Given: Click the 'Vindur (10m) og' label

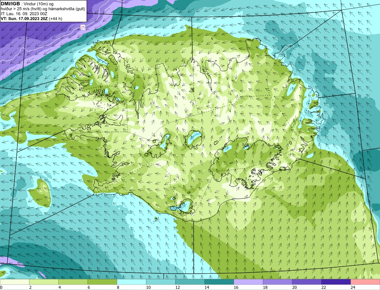Looking at the screenshot, I should pos(39,4).
